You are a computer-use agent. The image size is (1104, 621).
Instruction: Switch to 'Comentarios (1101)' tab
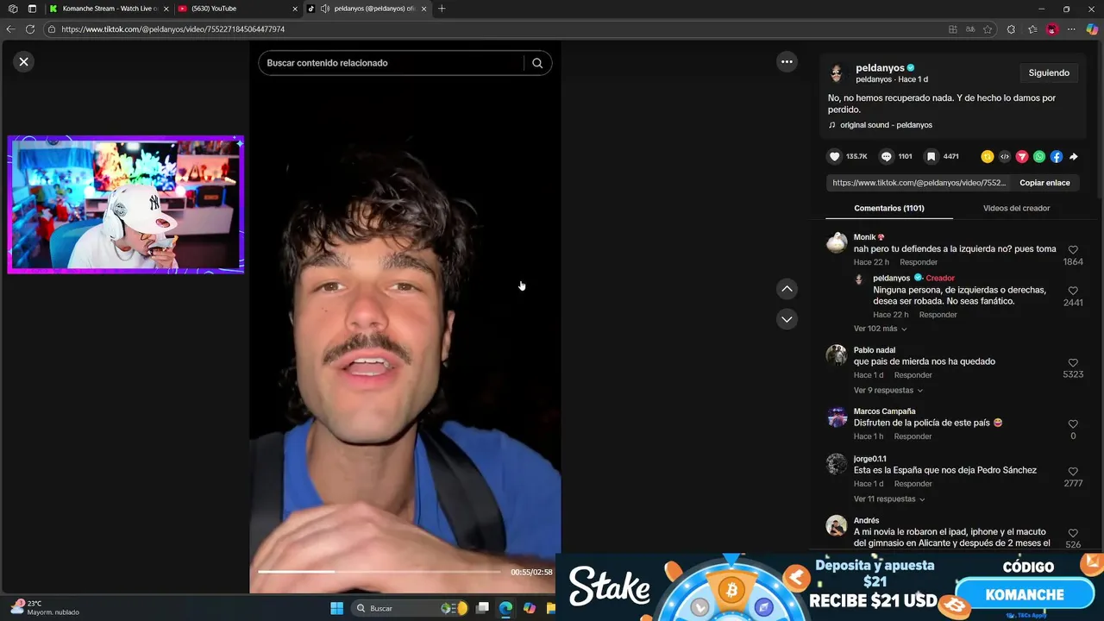click(889, 208)
